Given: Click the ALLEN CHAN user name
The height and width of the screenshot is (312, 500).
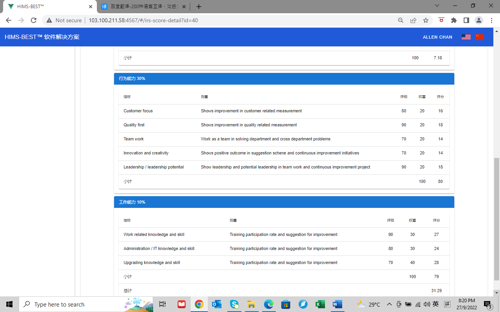Looking at the screenshot, I should (x=437, y=37).
